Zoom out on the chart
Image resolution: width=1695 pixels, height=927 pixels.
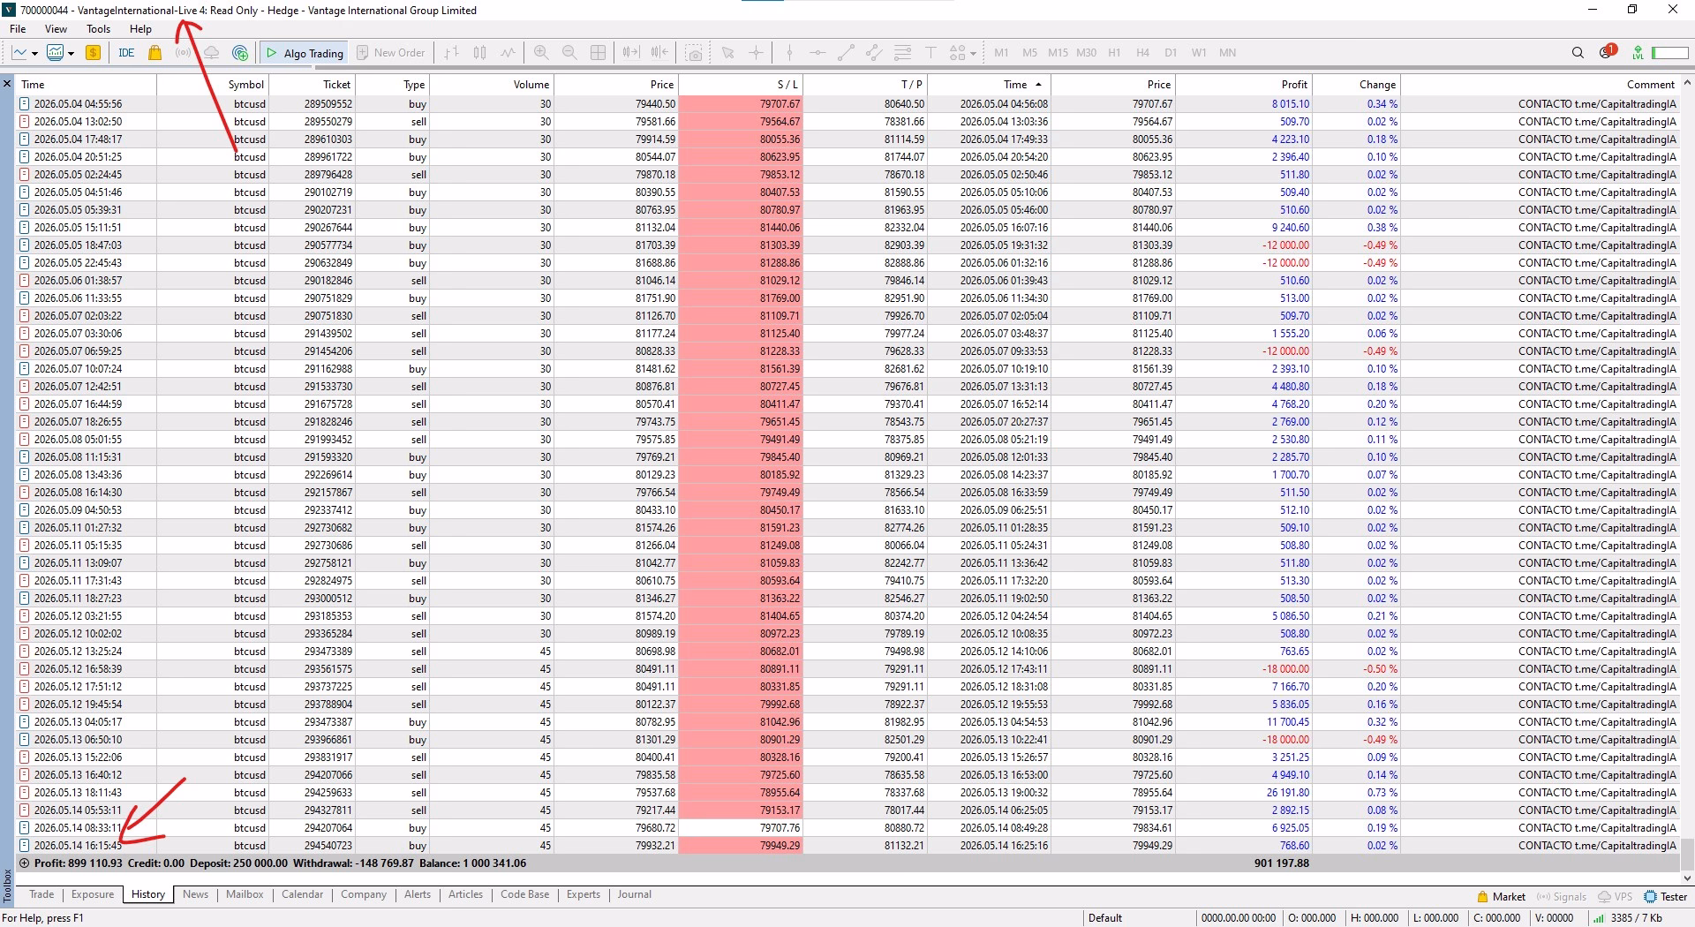[x=569, y=53]
